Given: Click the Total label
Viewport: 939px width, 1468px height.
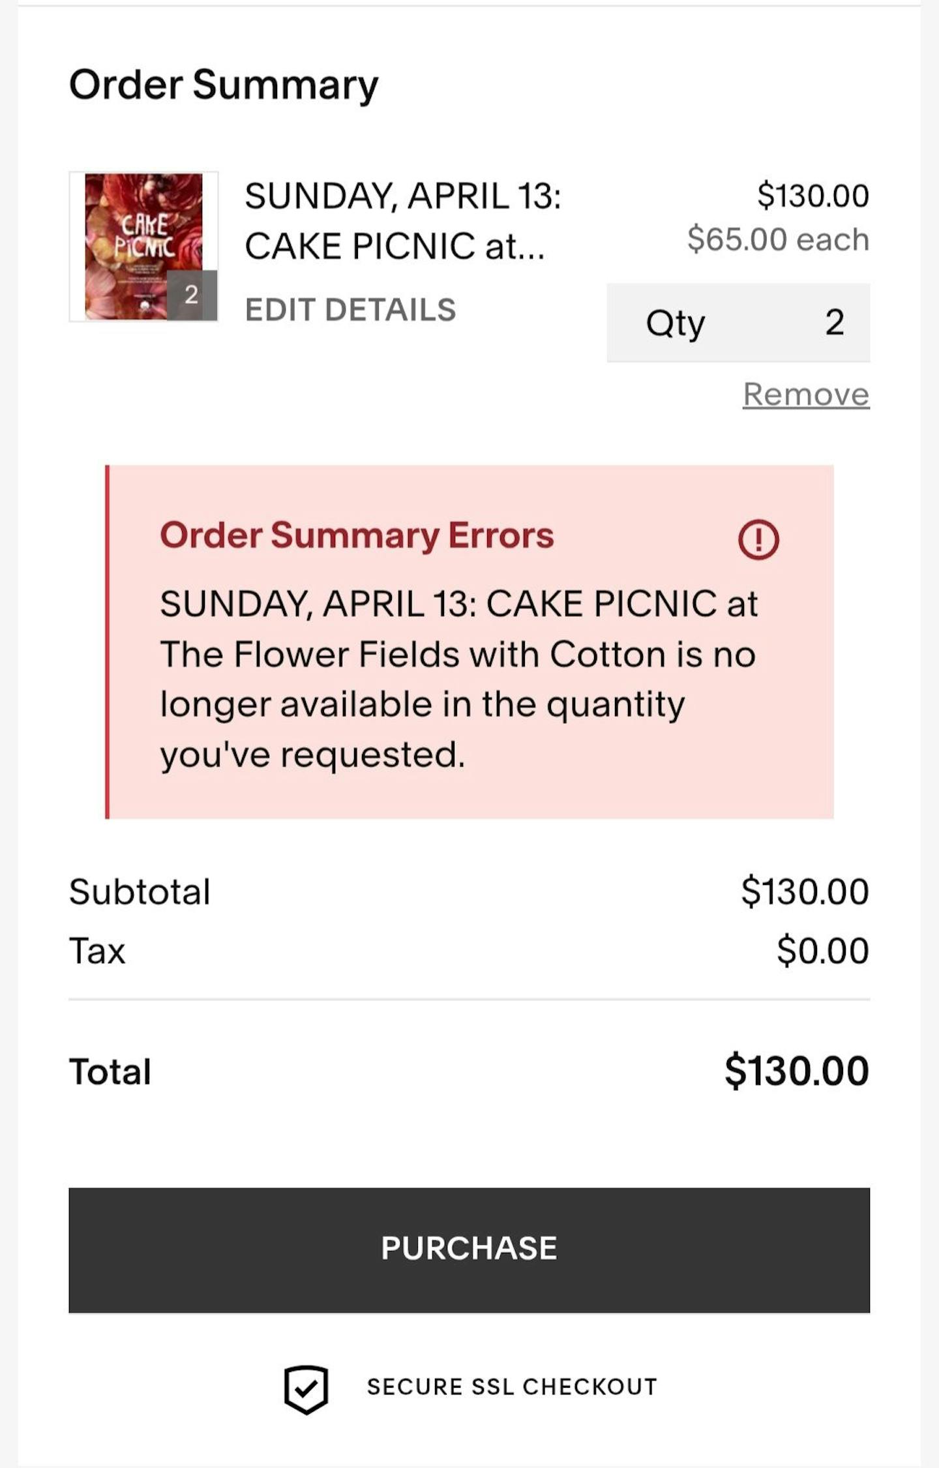Looking at the screenshot, I should pos(110,1071).
